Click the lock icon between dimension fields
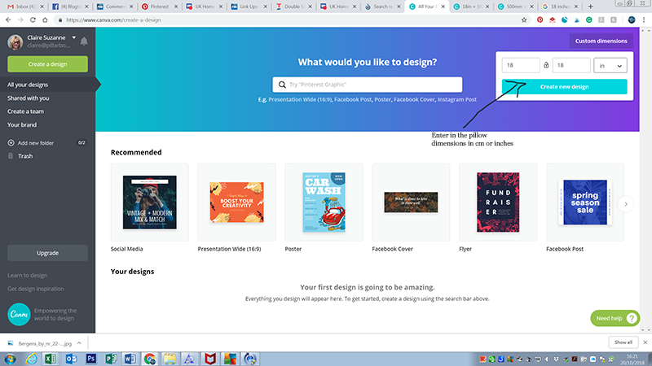652x366 pixels. tap(546, 66)
